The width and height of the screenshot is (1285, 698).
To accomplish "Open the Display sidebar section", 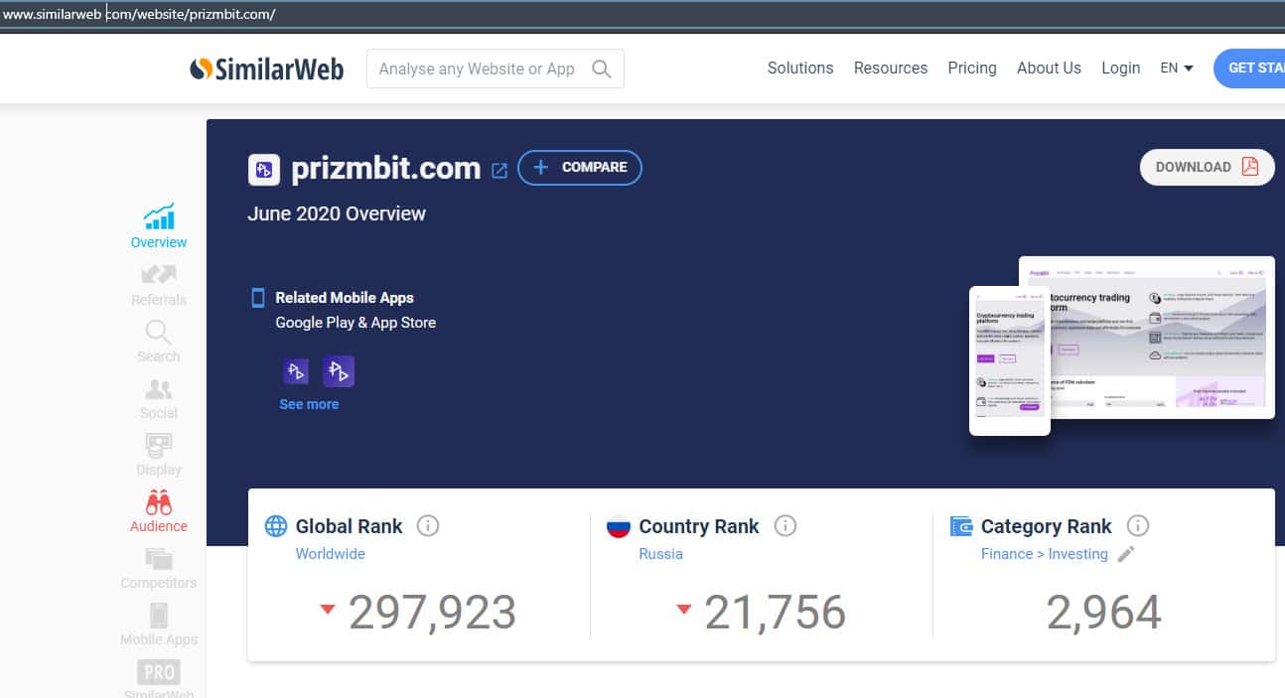I will 159,455.
